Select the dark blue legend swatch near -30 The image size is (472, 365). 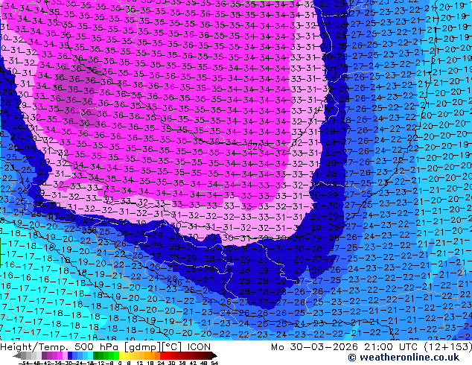tap(70, 355)
